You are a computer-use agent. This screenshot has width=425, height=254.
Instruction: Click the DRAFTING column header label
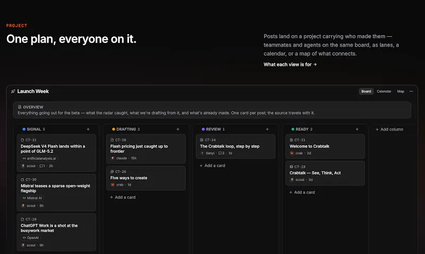coord(126,129)
